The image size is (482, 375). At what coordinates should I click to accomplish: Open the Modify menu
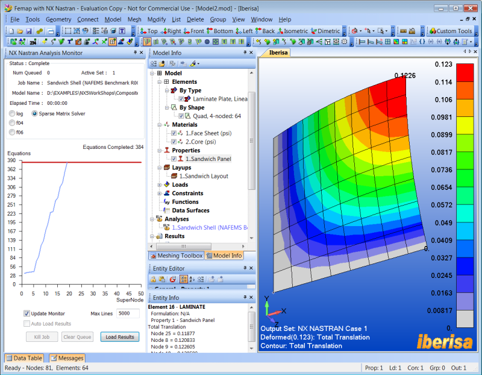tap(157, 19)
